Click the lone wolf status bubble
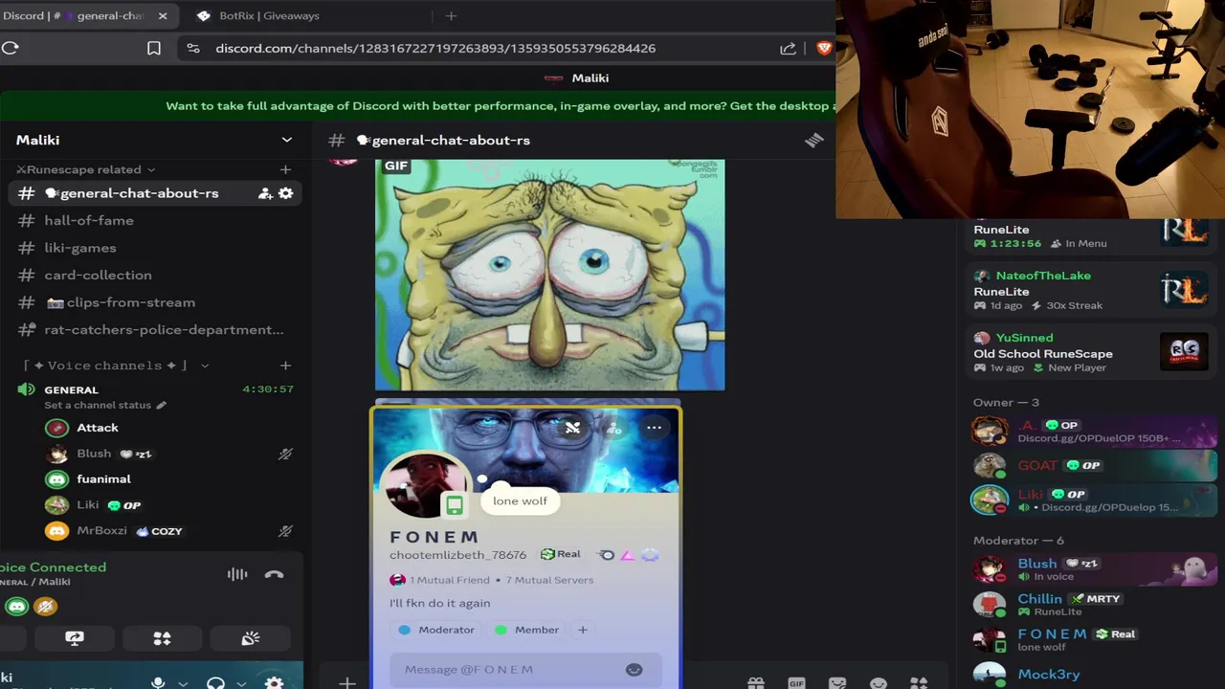The height and width of the screenshot is (689, 1225). tap(520, 500)
